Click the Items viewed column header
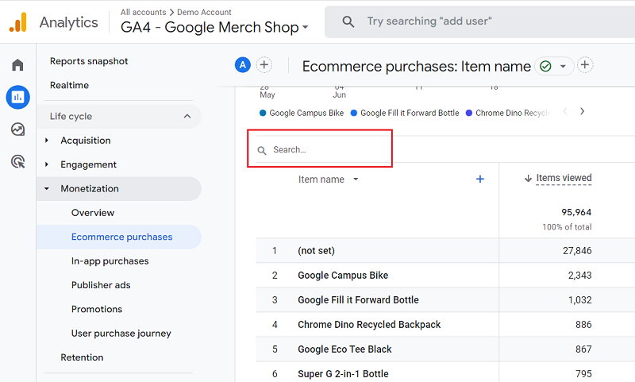This screenshot has width=635, height=382. 564,178
